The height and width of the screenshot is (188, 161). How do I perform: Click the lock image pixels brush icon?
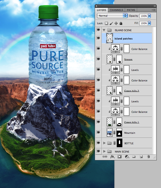(x=111, y=23)
